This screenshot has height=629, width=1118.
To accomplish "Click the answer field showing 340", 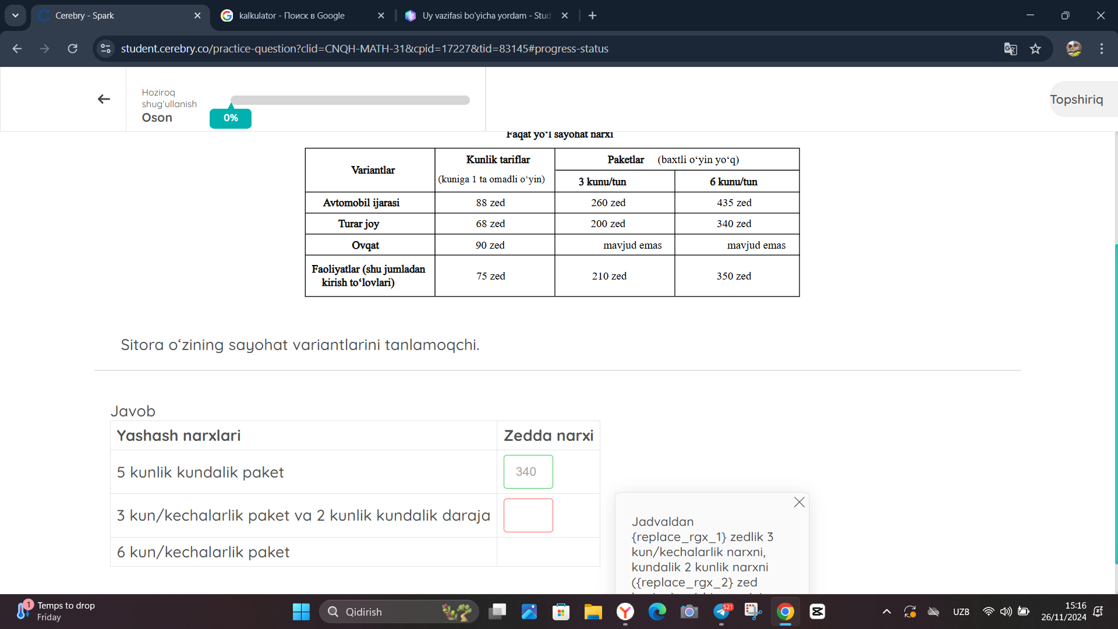I will point(528,472).
